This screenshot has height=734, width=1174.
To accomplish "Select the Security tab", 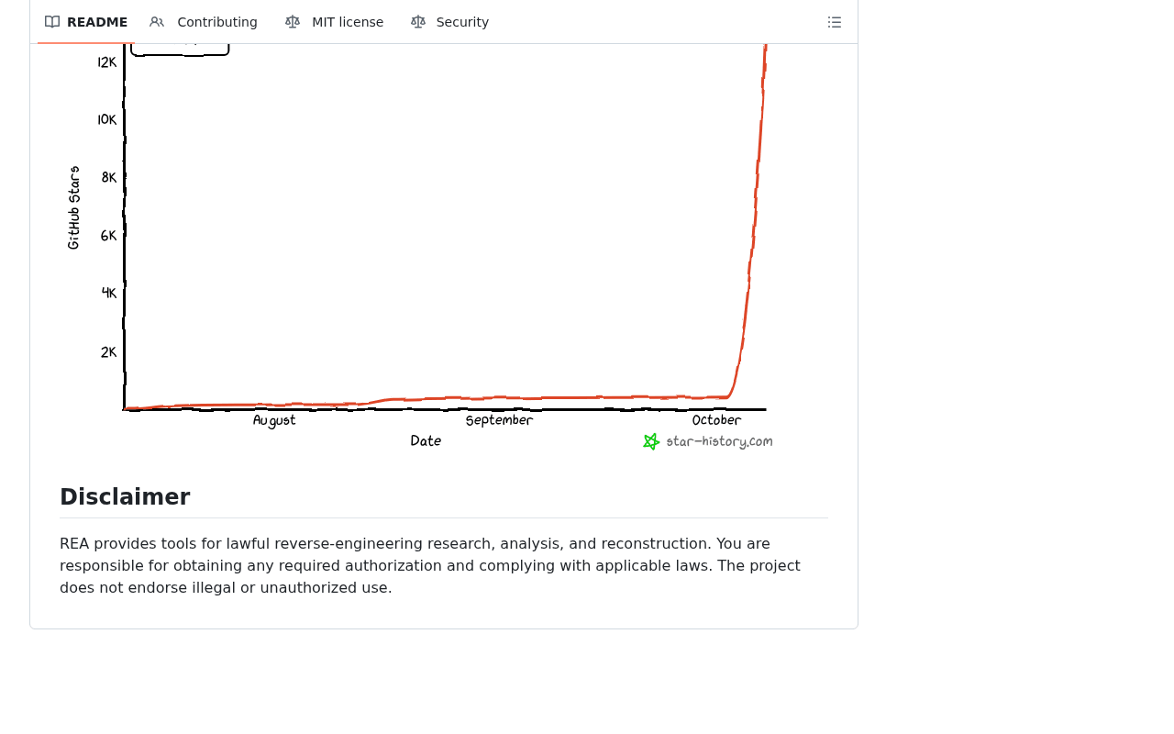I will 449,22.
